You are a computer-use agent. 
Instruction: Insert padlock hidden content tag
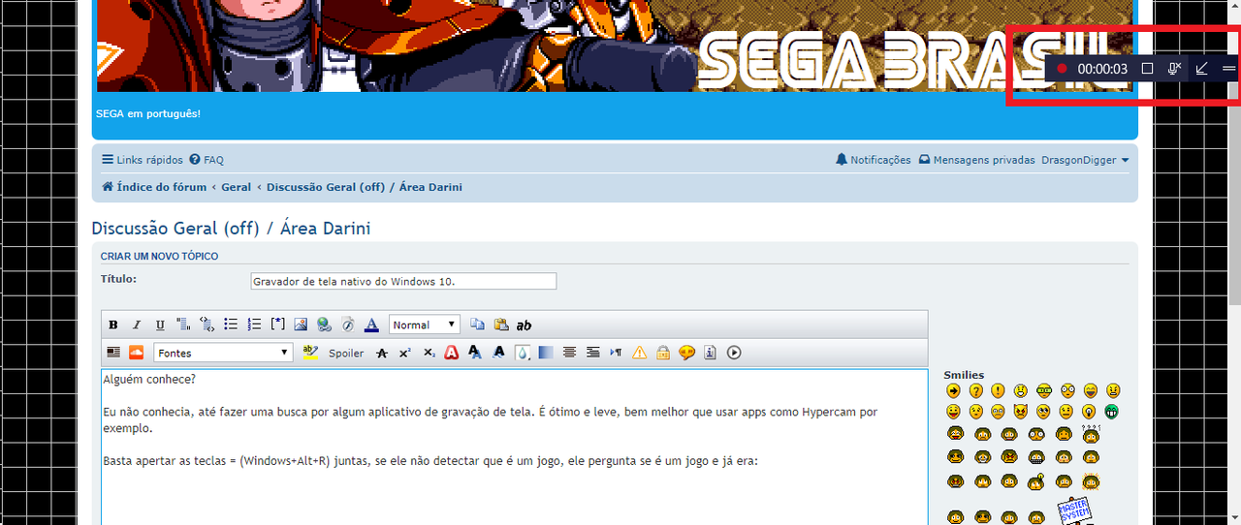[663, 353]
